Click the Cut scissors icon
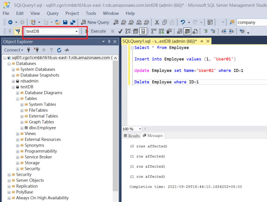 click(x=157, y=22)
